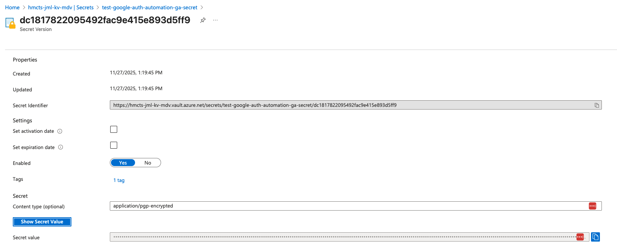Open hmcts-jml-kv-mdv | Secrets breadcrumb
Image resolution: width=617 pixels, height=247 pixels.
[x=61, y=7]
